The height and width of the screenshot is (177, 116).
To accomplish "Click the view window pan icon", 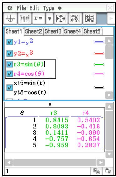I will [61, 18].
